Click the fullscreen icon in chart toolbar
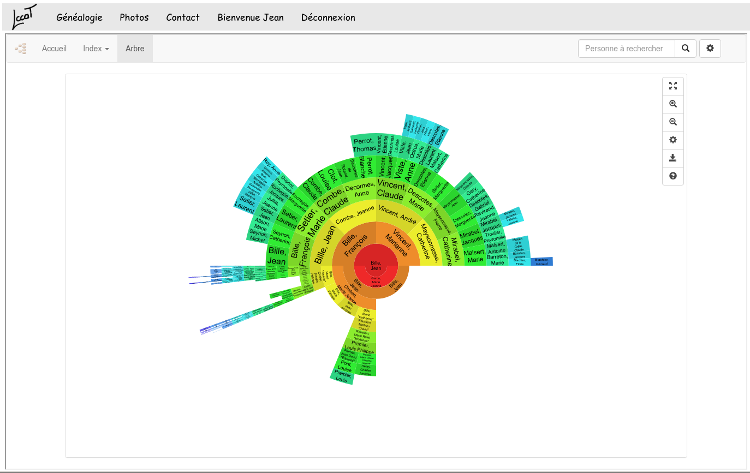The image size is (750, 473). coord(673,86)
